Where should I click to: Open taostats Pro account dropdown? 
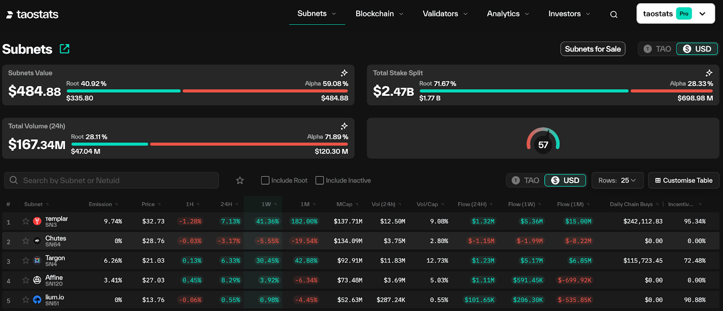[676, 14]
